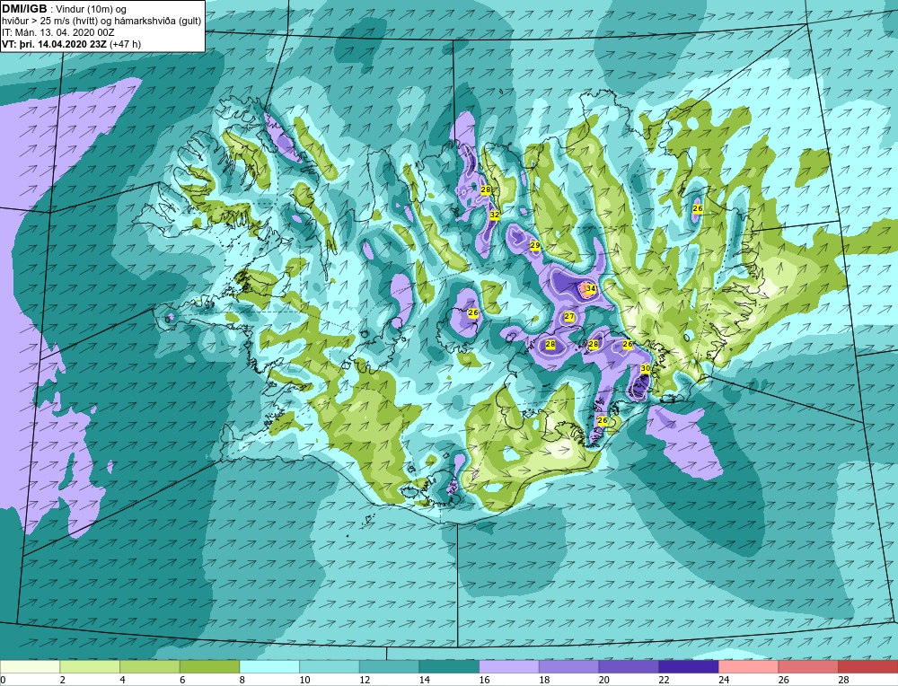898x686 pixels.
Task: Click the legend scale number 8
Action: click(x=242, y=681)
